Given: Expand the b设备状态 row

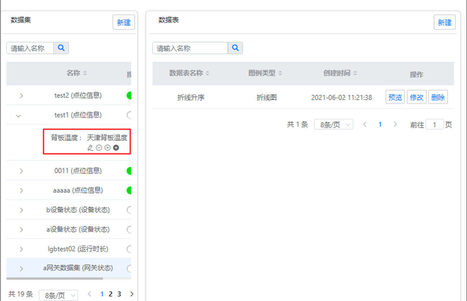Looking at the screenshot, I should click(x=21, y=210).
